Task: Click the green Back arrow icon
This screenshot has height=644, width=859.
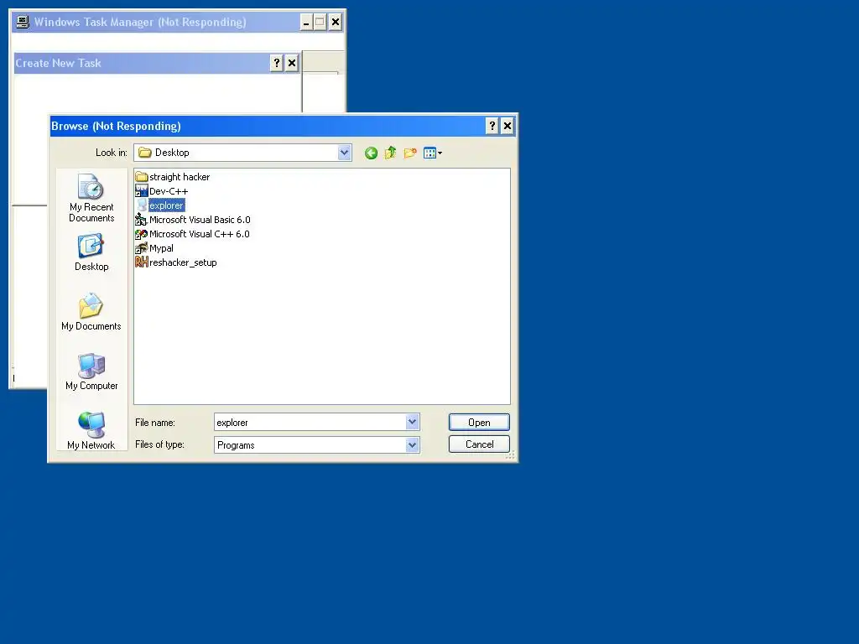Action: 371,153
